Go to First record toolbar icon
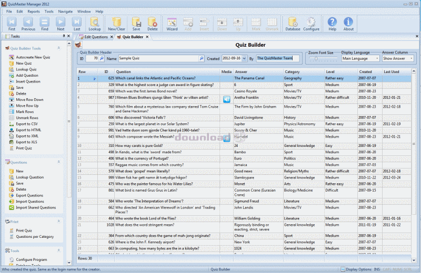 click(x=12, y=24)
